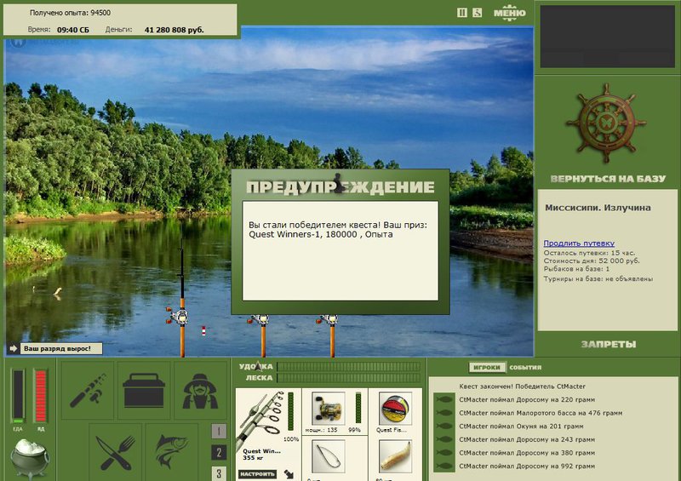Screen dimensions: 681x481
Task: Click 'Турниры на базе: не объявлены' text
Action: pyautogui.click(x=598, y=278)
